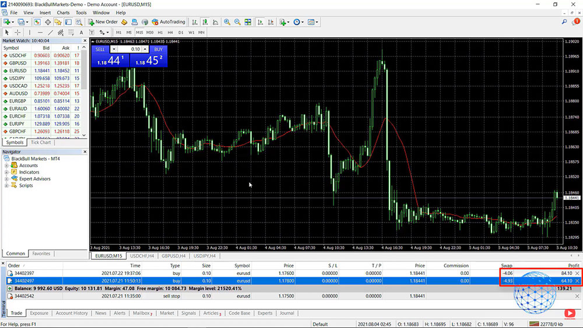583x328 pixels.
Task: Close order 34402397 with X
Action: point(577,273)
